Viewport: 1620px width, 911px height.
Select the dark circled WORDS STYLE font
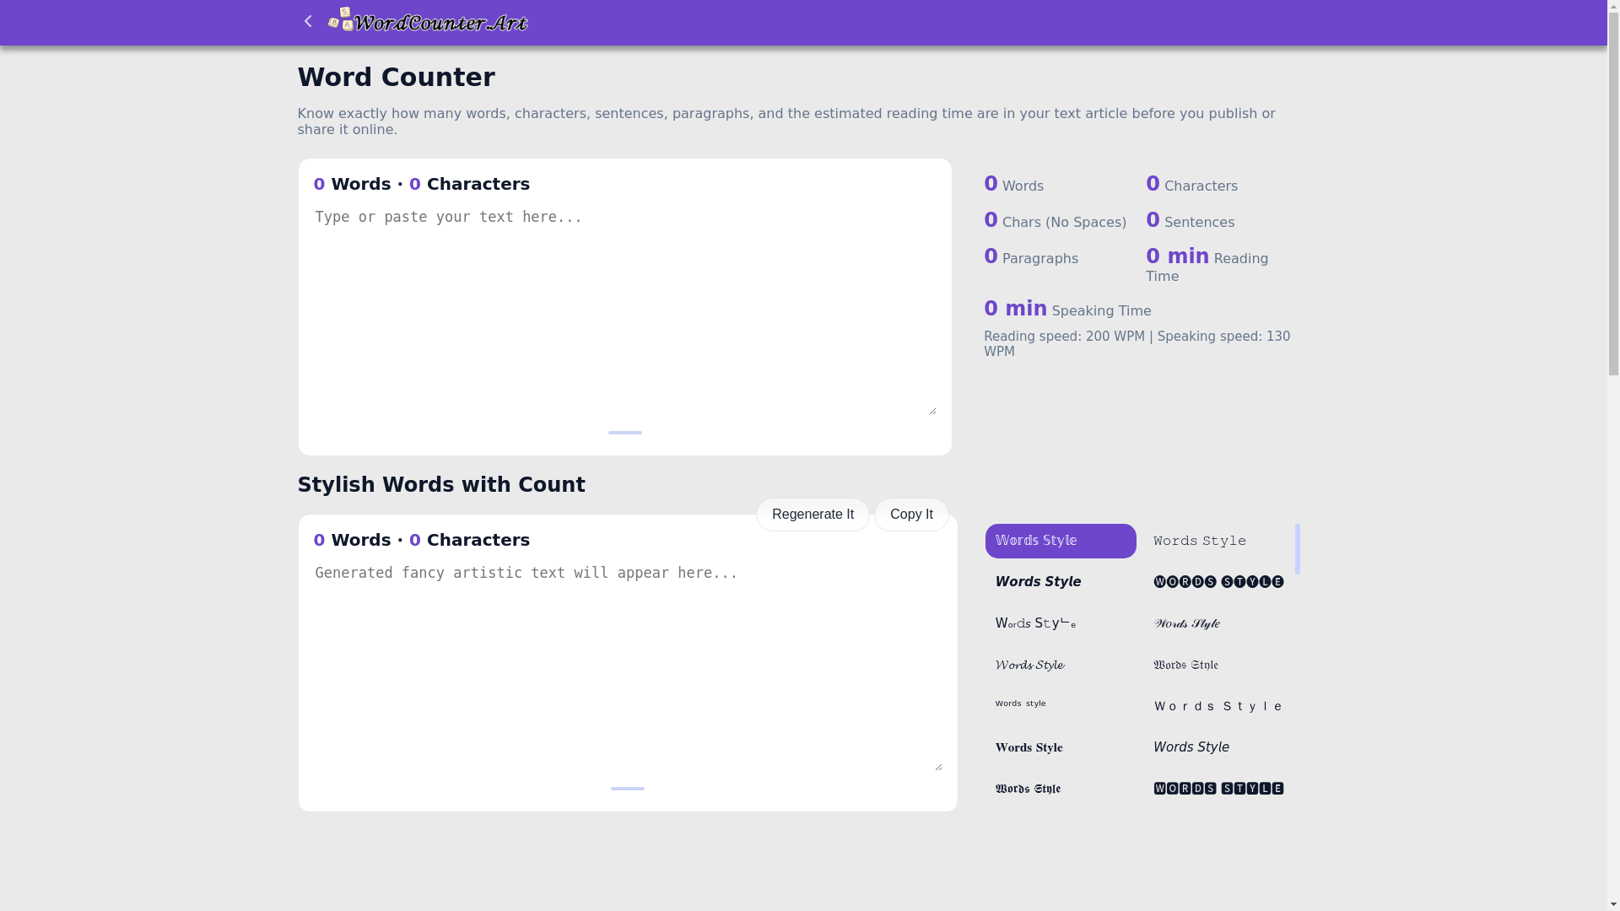[1219, 582]
